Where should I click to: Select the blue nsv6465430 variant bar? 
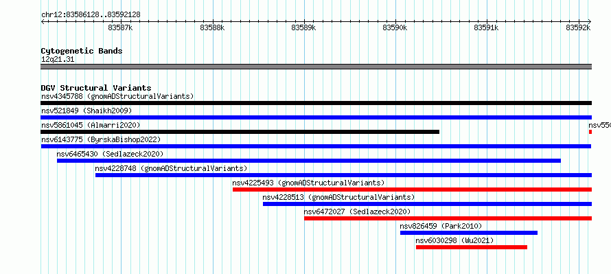point(309,161)
